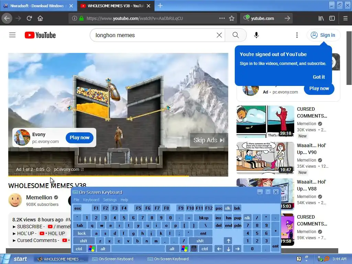The image size is (352, 264).
Task: Toggle right shft key on keyboard
Action: pos(200,241)
